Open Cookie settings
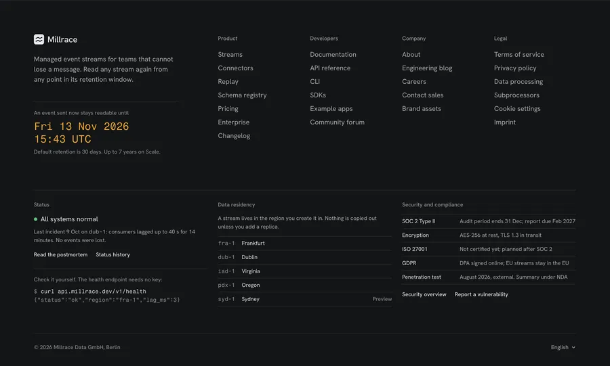Screen dimensions: 610x366 (x=517, y=109)
